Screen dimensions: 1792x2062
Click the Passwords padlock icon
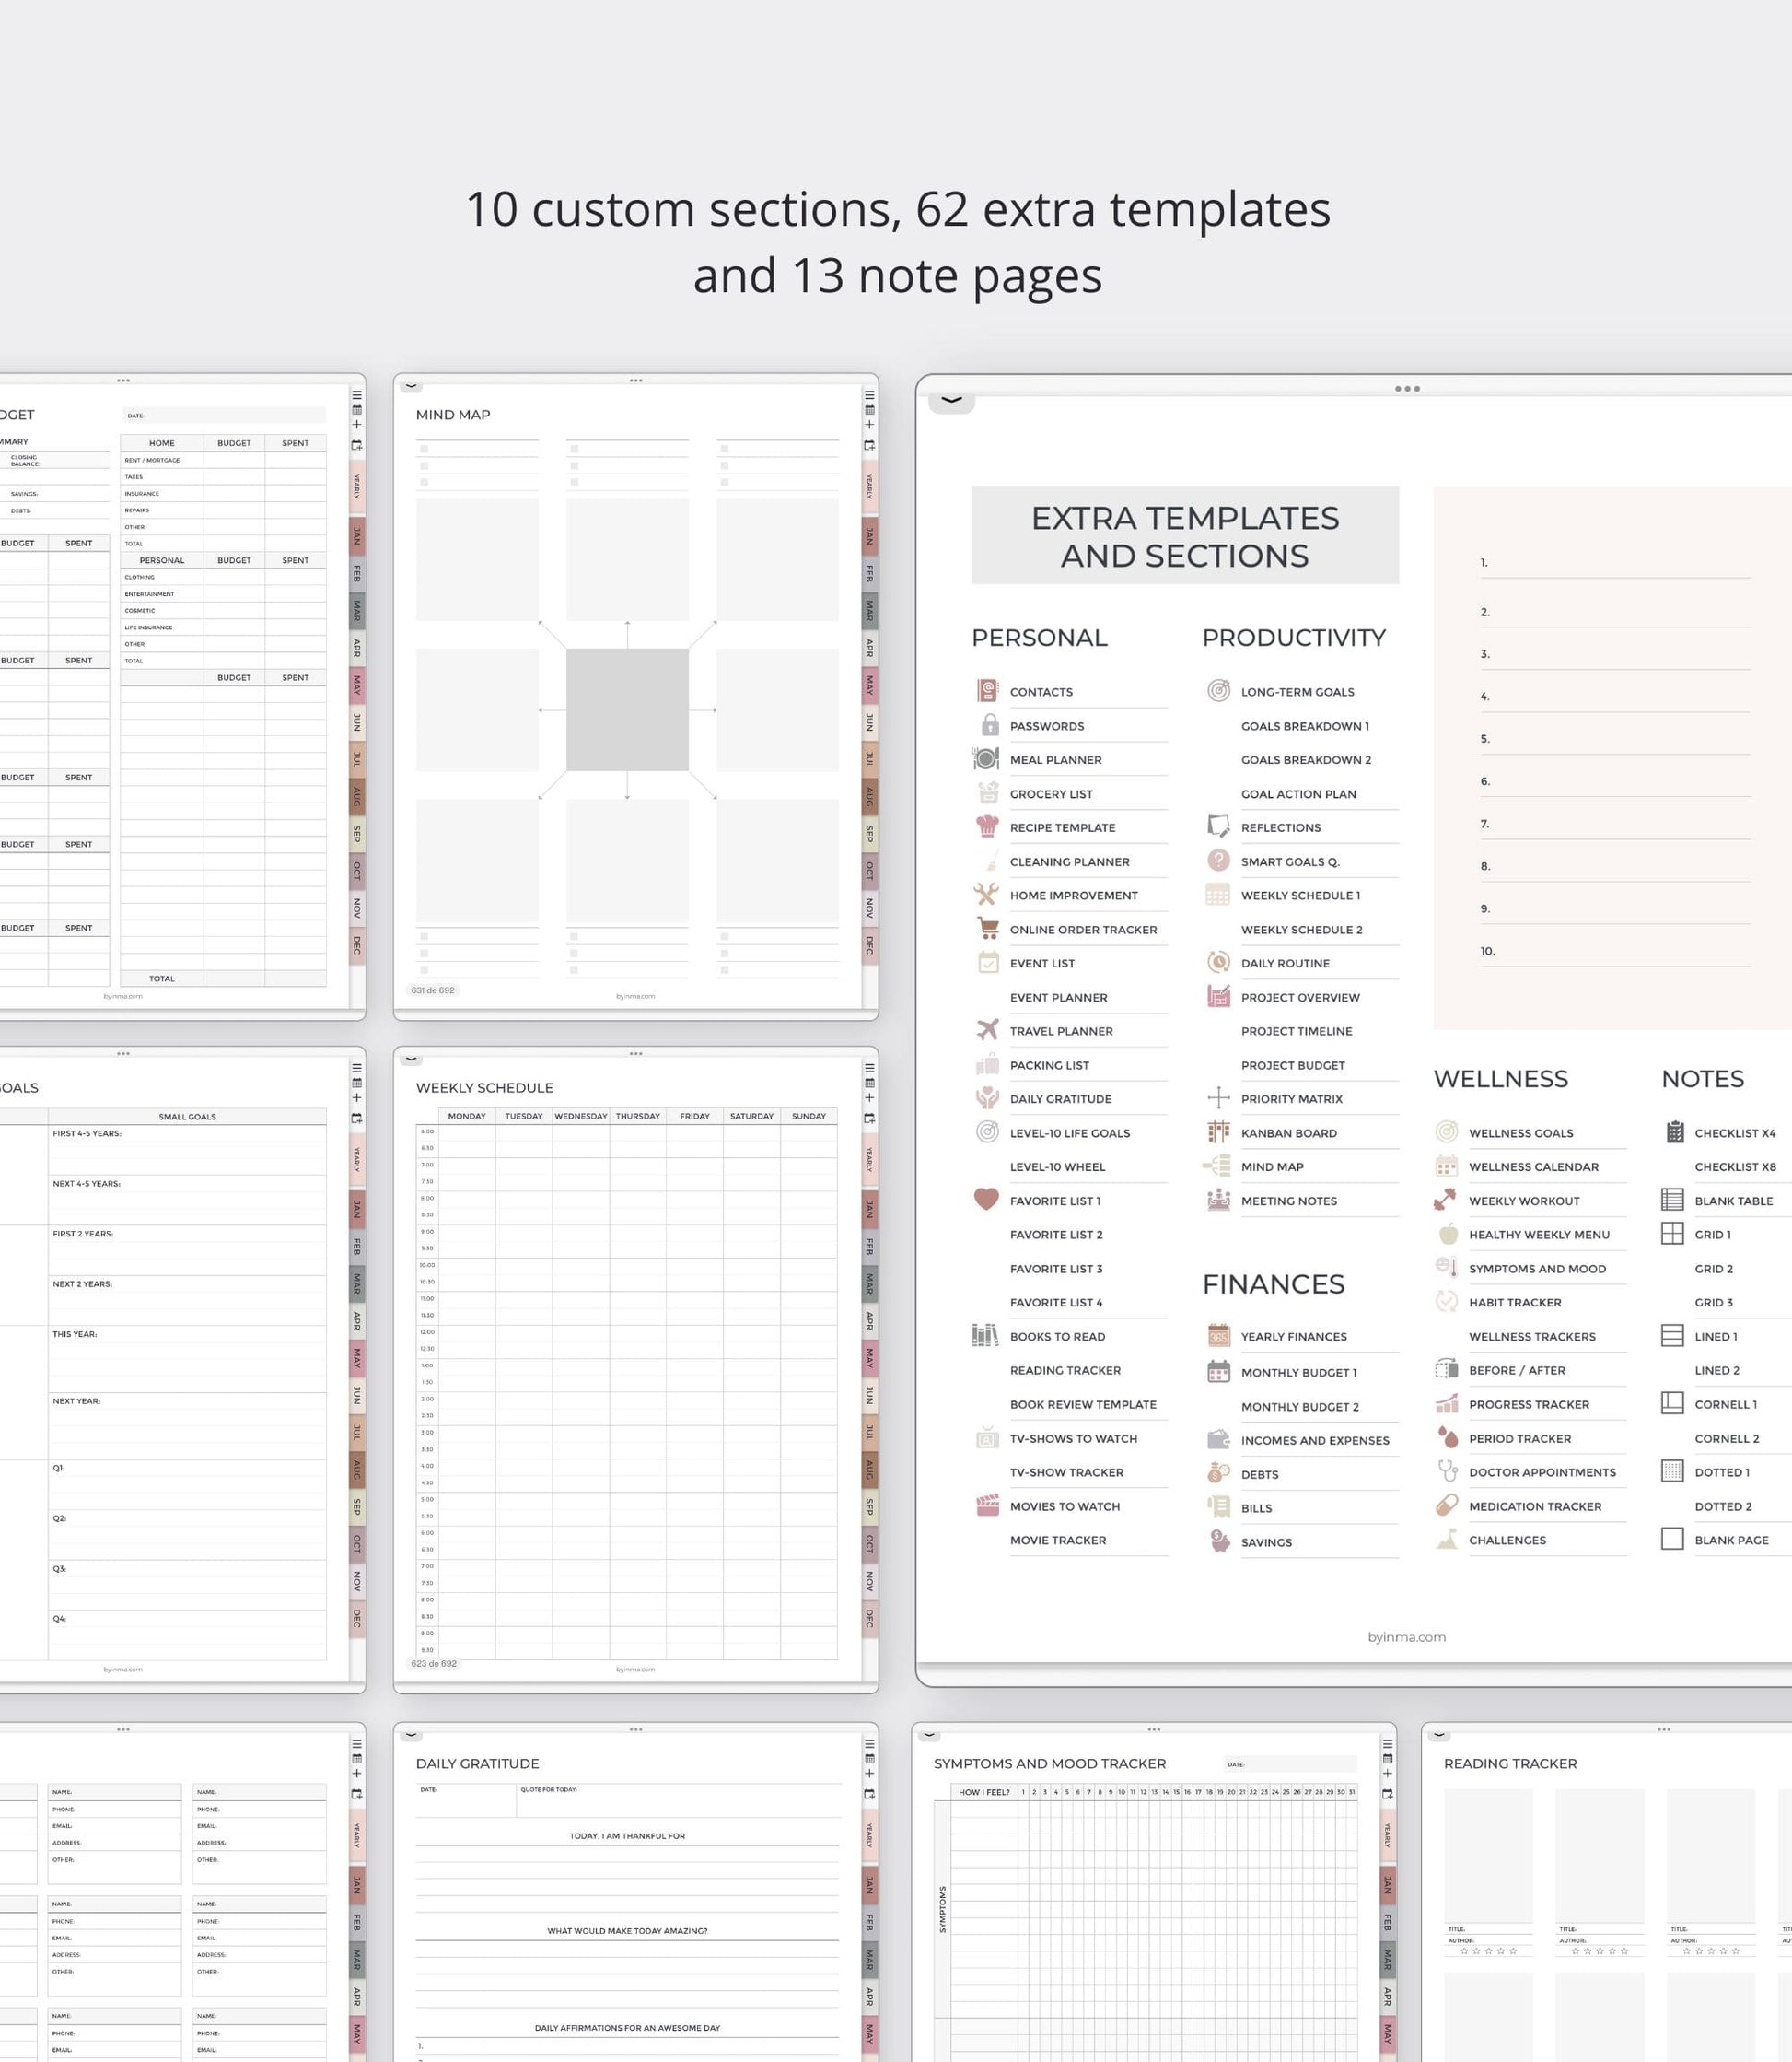point(989,724)
